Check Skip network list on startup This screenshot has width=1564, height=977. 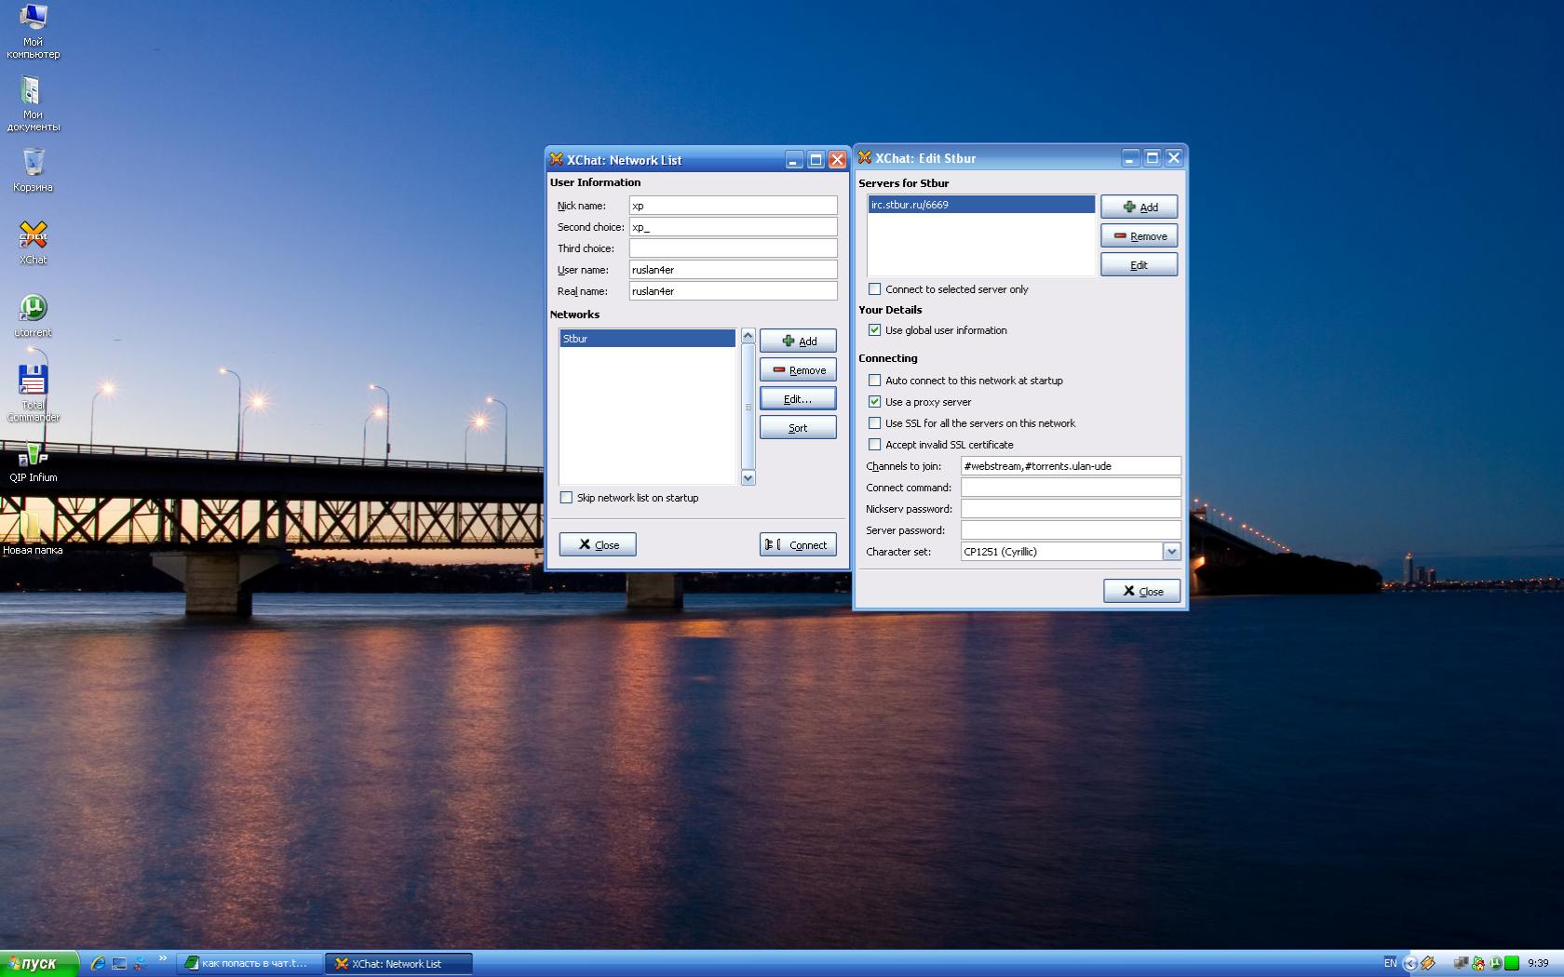coord(566,498)
